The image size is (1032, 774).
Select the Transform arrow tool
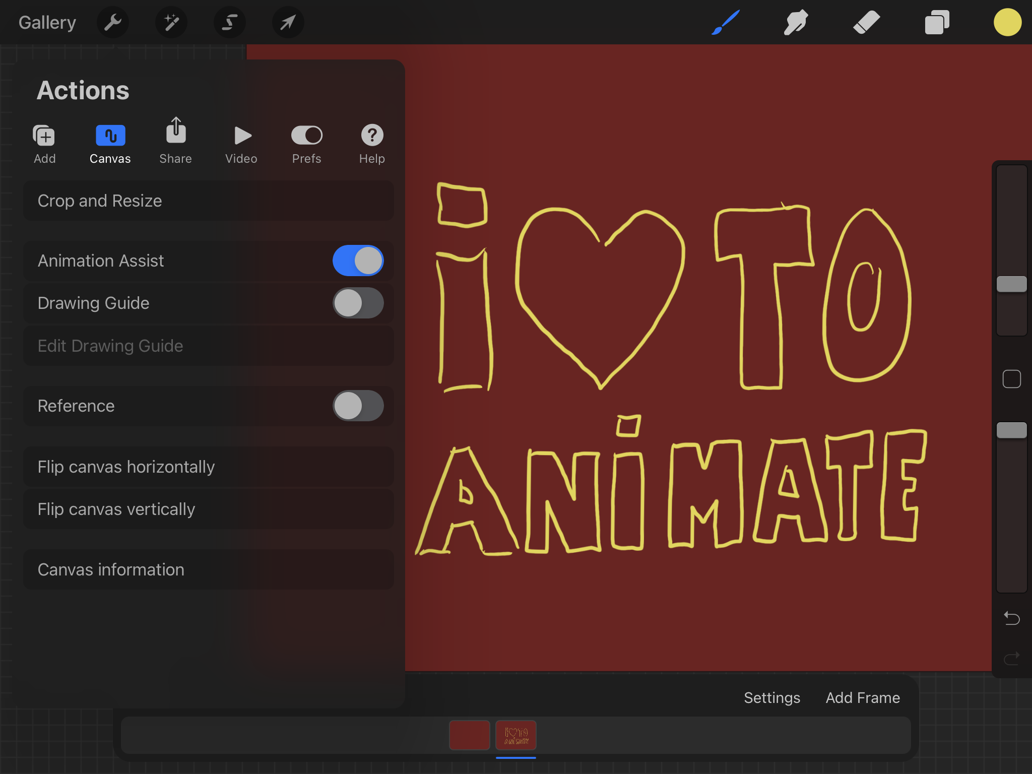(288, 22)
